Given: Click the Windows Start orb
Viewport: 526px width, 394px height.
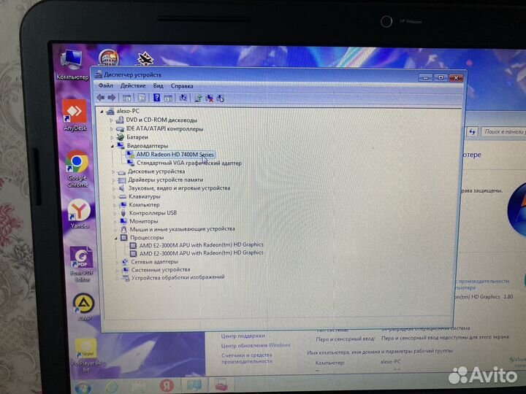Looking at the screenshot, I should [x=83, y=387].
